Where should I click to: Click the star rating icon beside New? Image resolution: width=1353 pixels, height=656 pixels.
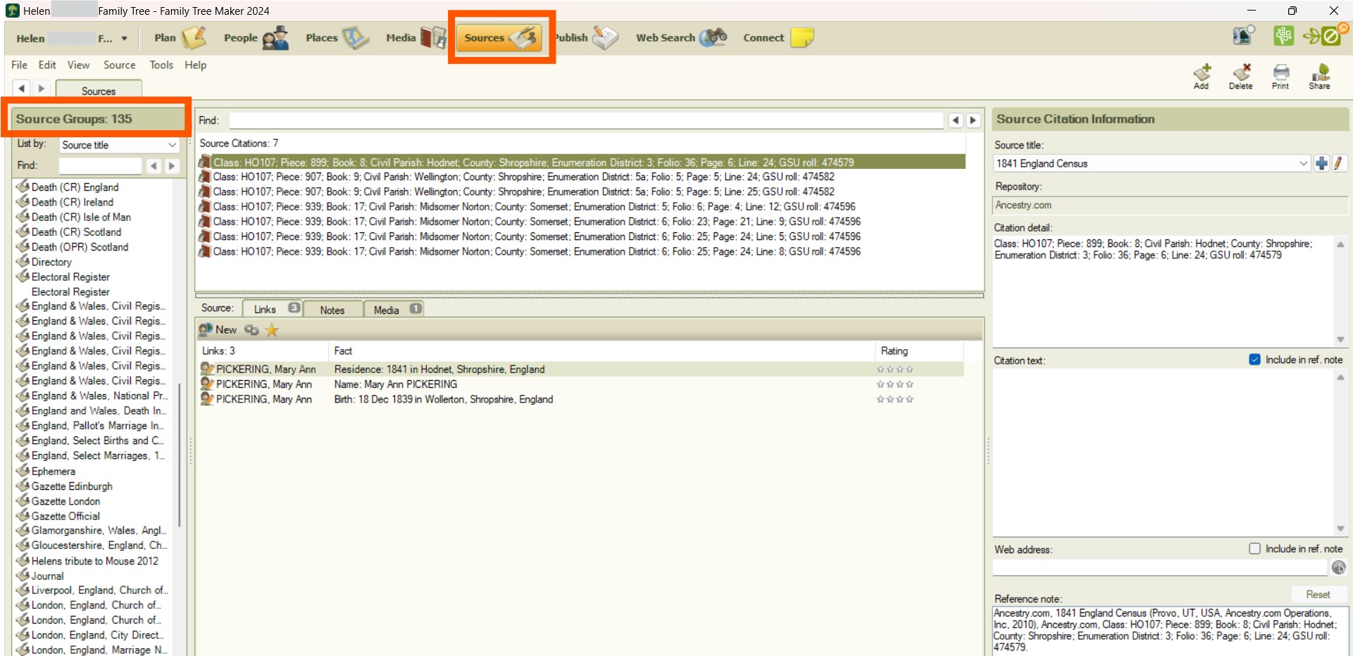click(x=272, y=329)
